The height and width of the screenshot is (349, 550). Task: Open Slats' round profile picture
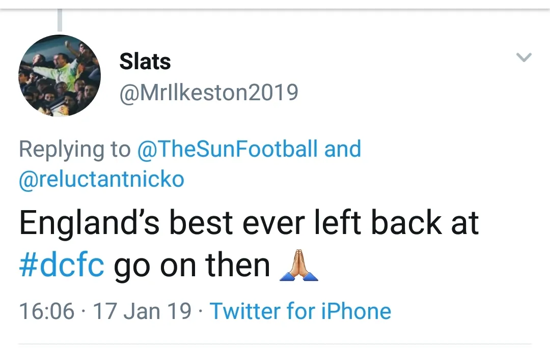click(60, 76)
